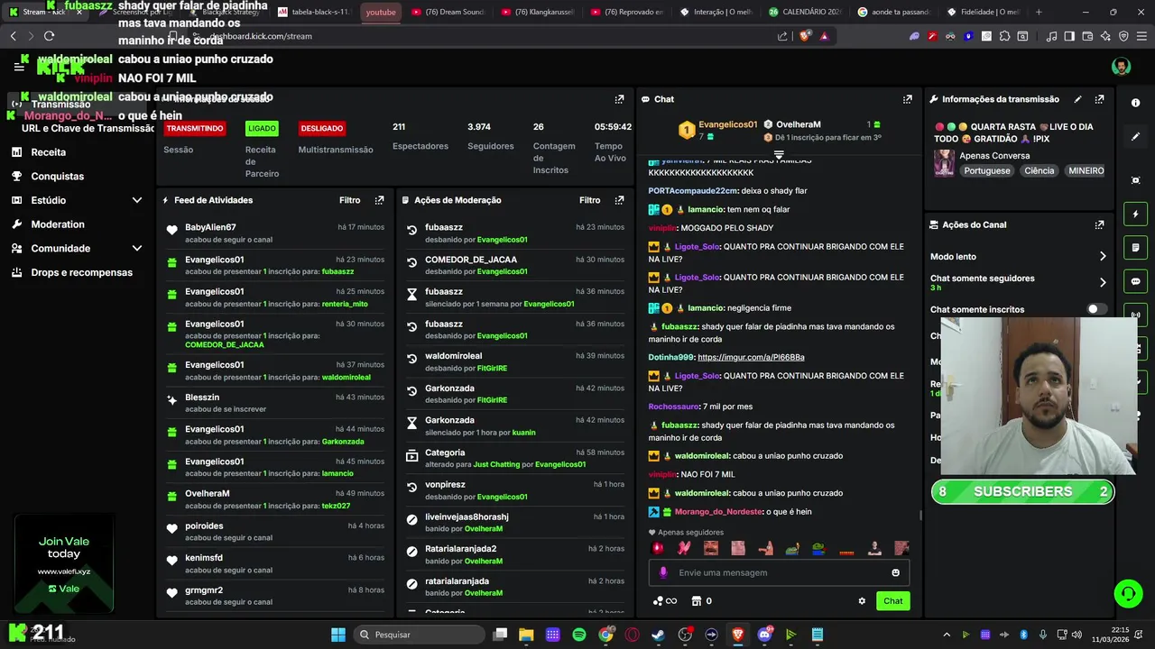This screenshot has height=649, width=1155.
Task: Open the stream info icon in right sidebar
Action: point(1135,103)
